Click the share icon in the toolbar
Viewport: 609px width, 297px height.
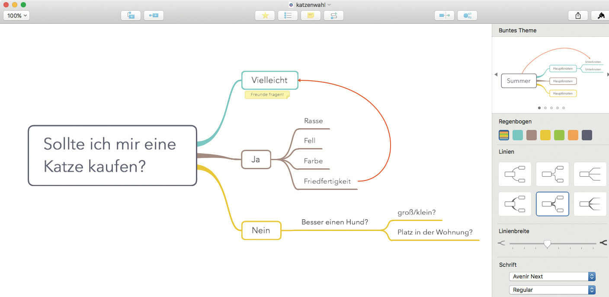(578, 16)
